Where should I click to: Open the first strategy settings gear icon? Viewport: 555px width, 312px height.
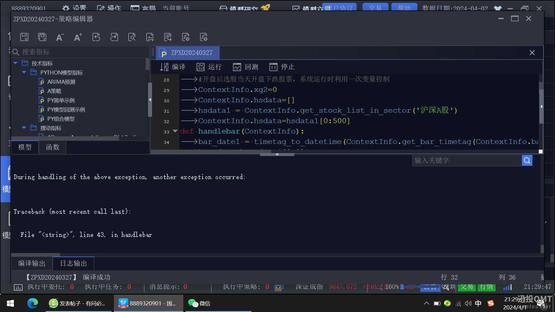point(186,37)
